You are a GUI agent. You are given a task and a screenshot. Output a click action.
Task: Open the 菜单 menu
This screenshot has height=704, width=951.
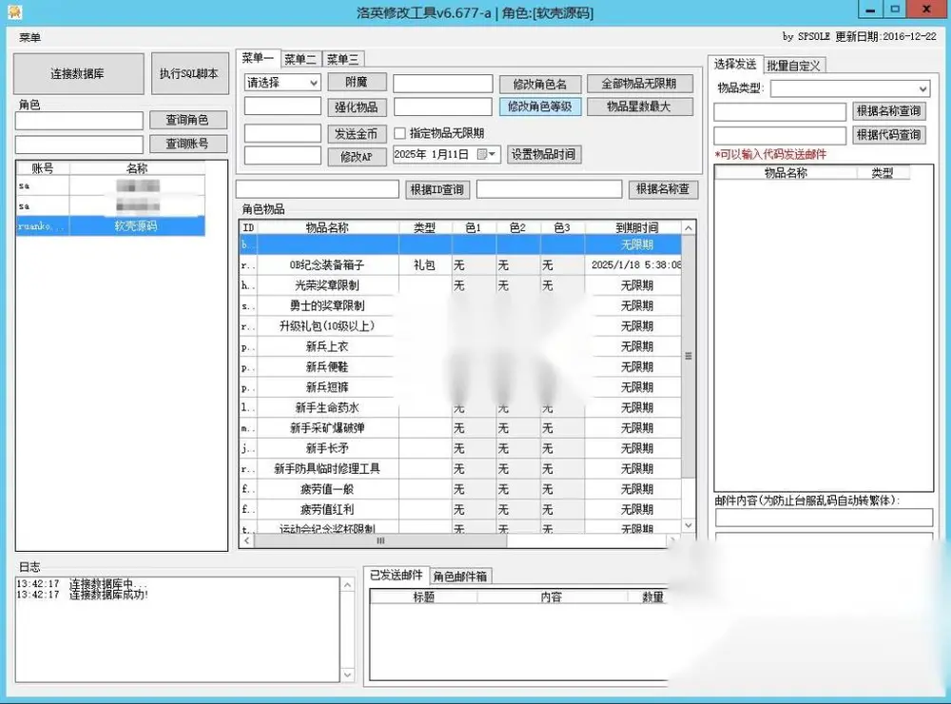(29, 37)
